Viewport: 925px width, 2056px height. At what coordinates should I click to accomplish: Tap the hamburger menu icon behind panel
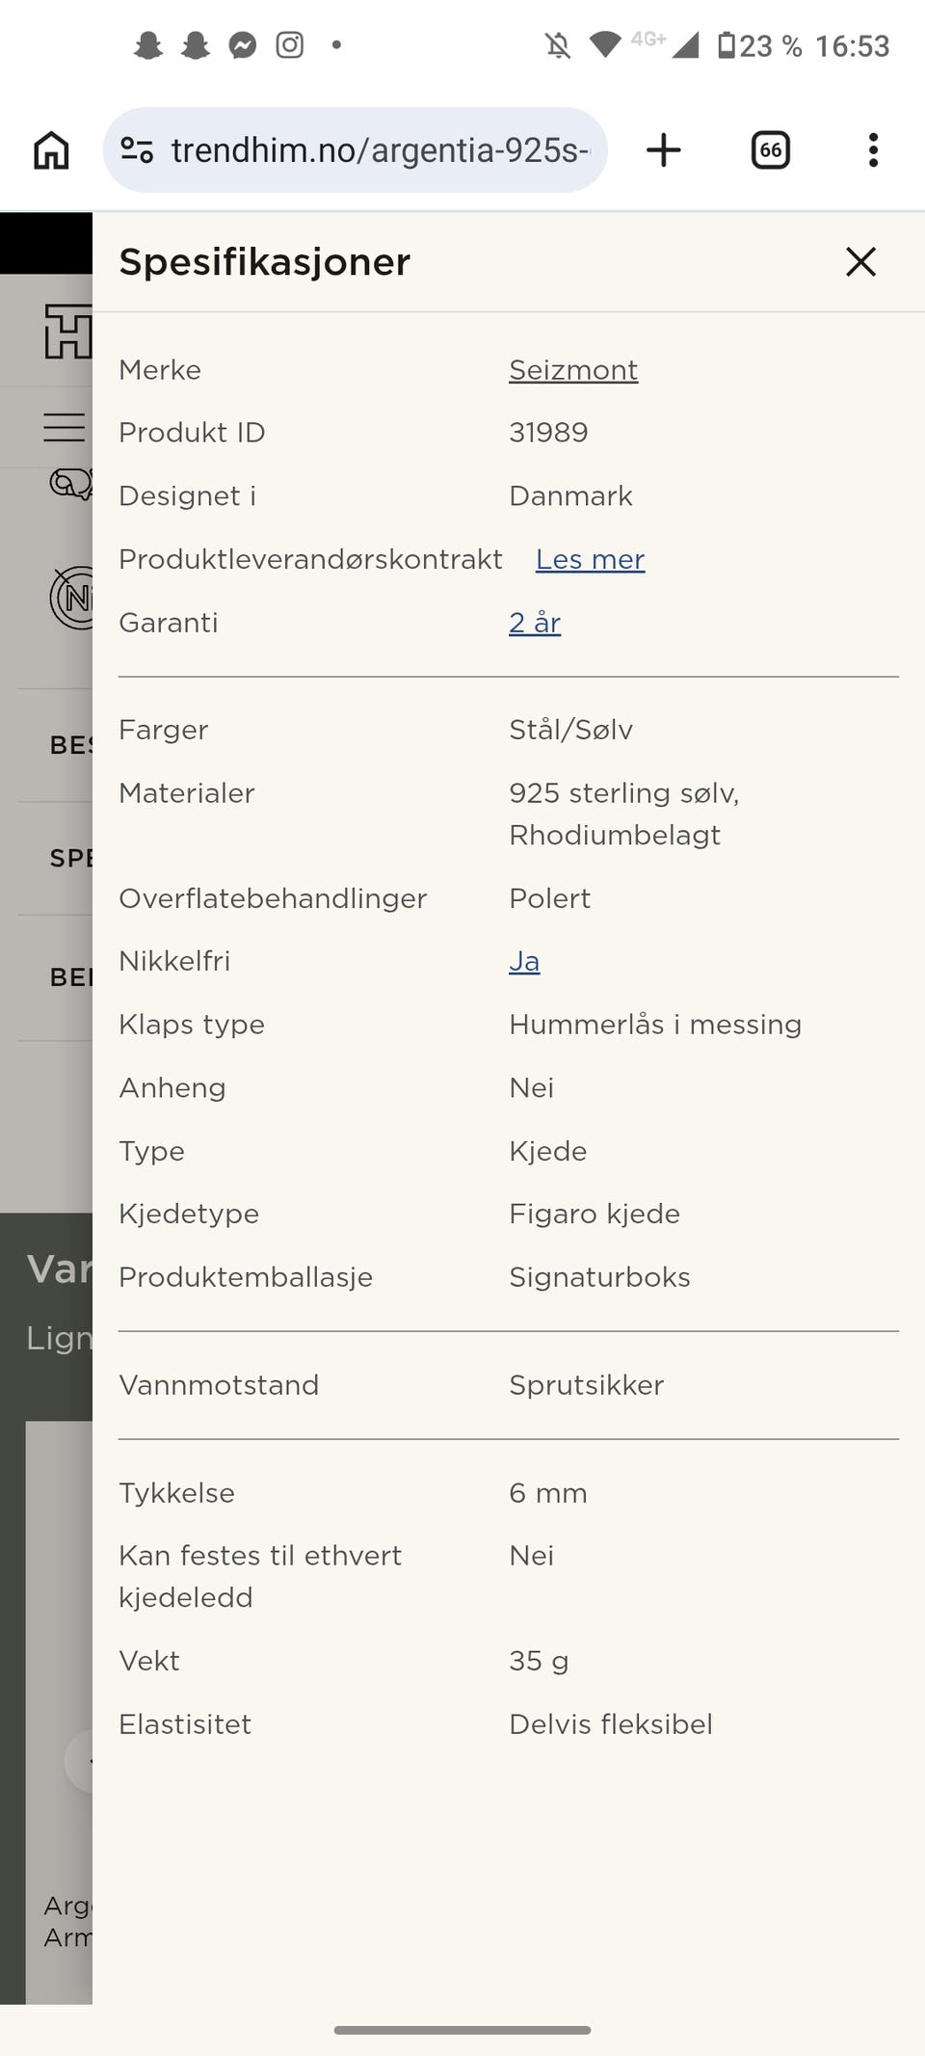click(64, 427)
